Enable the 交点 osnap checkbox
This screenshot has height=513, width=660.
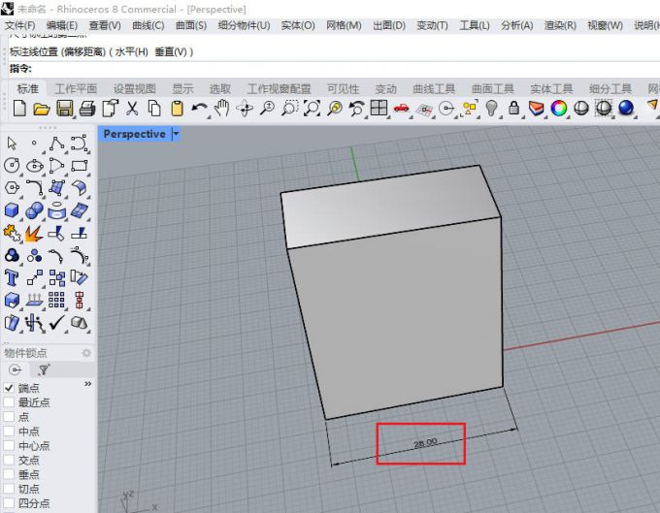(x=9, y=460)
